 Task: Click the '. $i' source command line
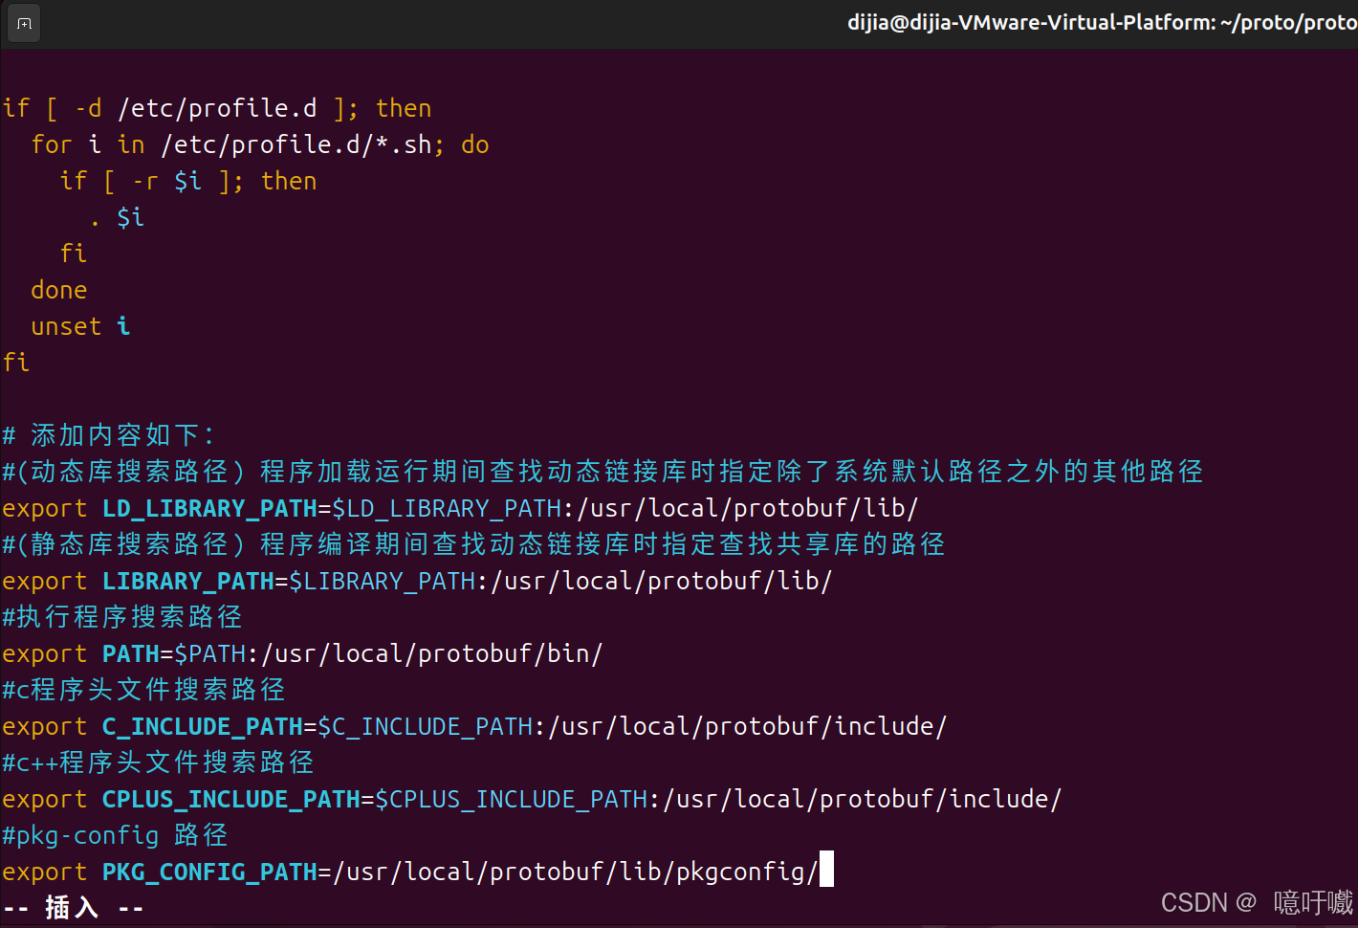[117, 217]
